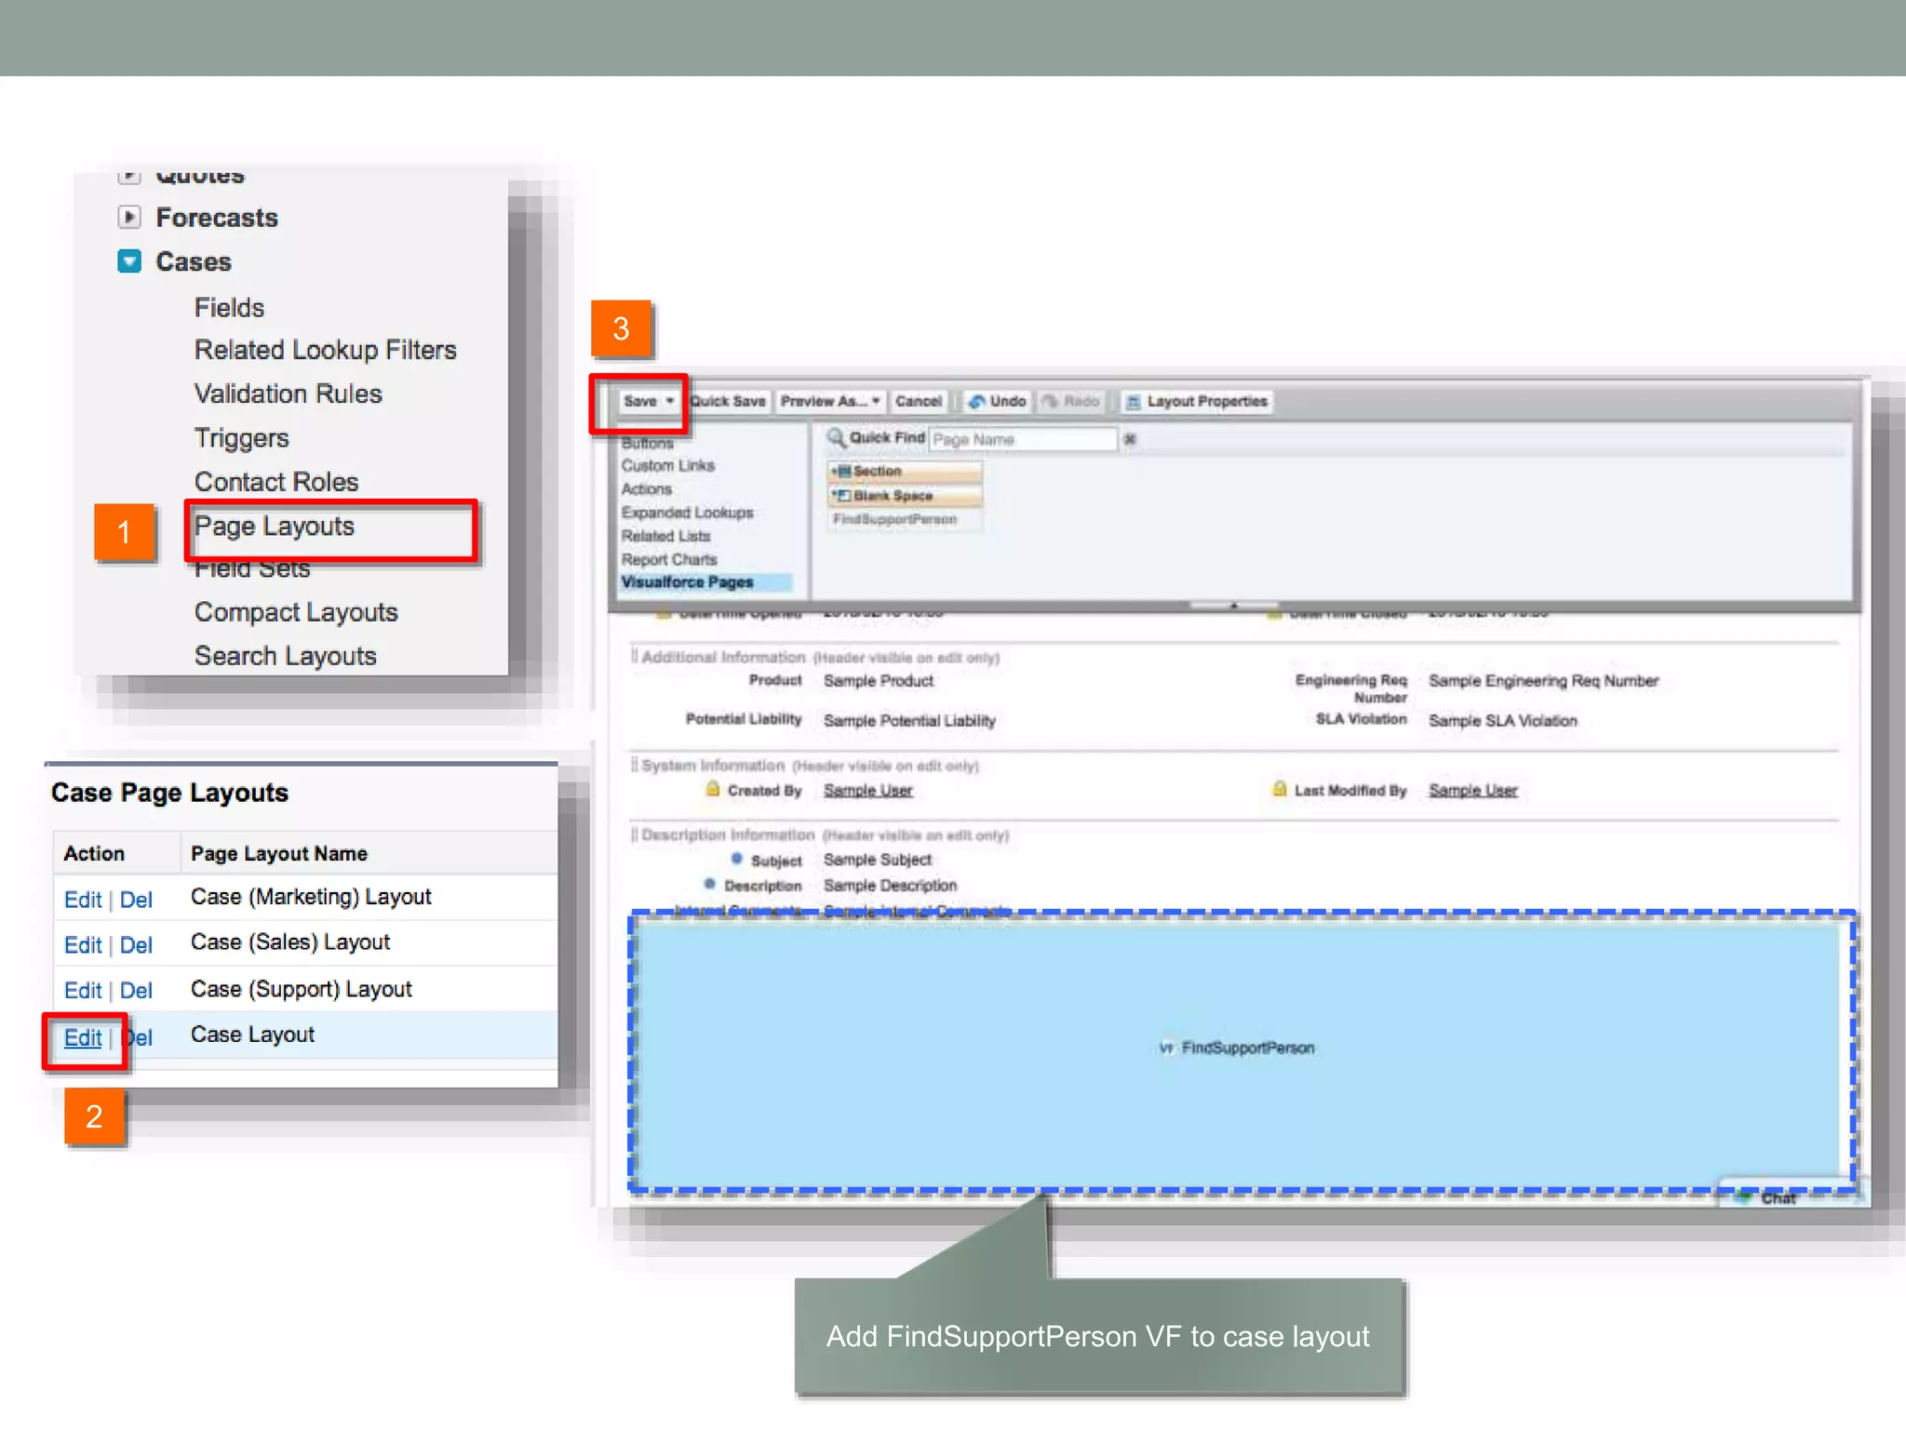Select Related Lists palette category
The image size is (1906, 1429).
[x=665, y=536]
